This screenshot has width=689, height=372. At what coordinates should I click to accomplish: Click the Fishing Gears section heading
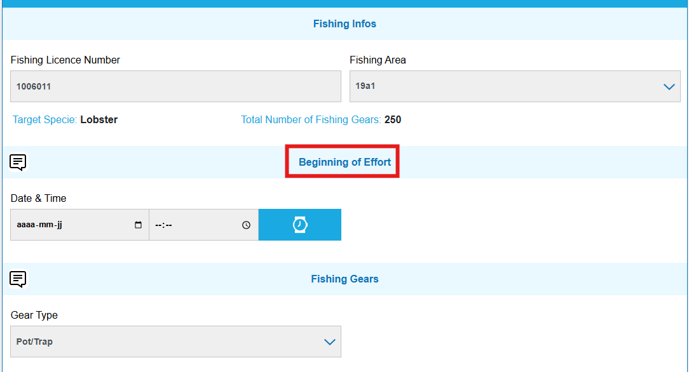pyautogui.click(x=344, y=279)
